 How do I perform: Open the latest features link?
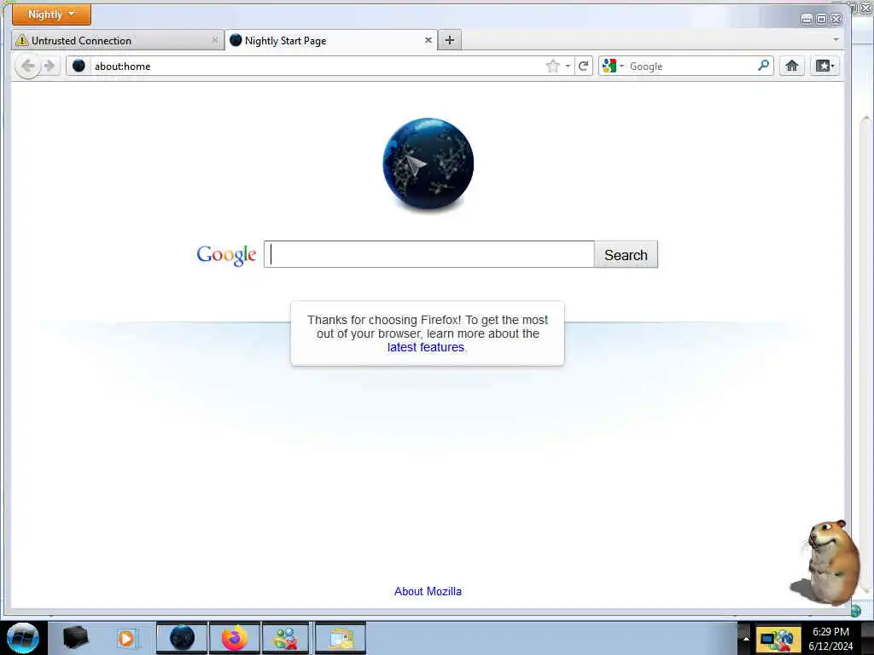(x=426, y=348)
